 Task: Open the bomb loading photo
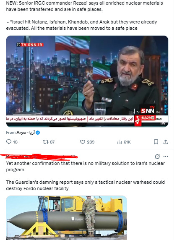(66, 218)
